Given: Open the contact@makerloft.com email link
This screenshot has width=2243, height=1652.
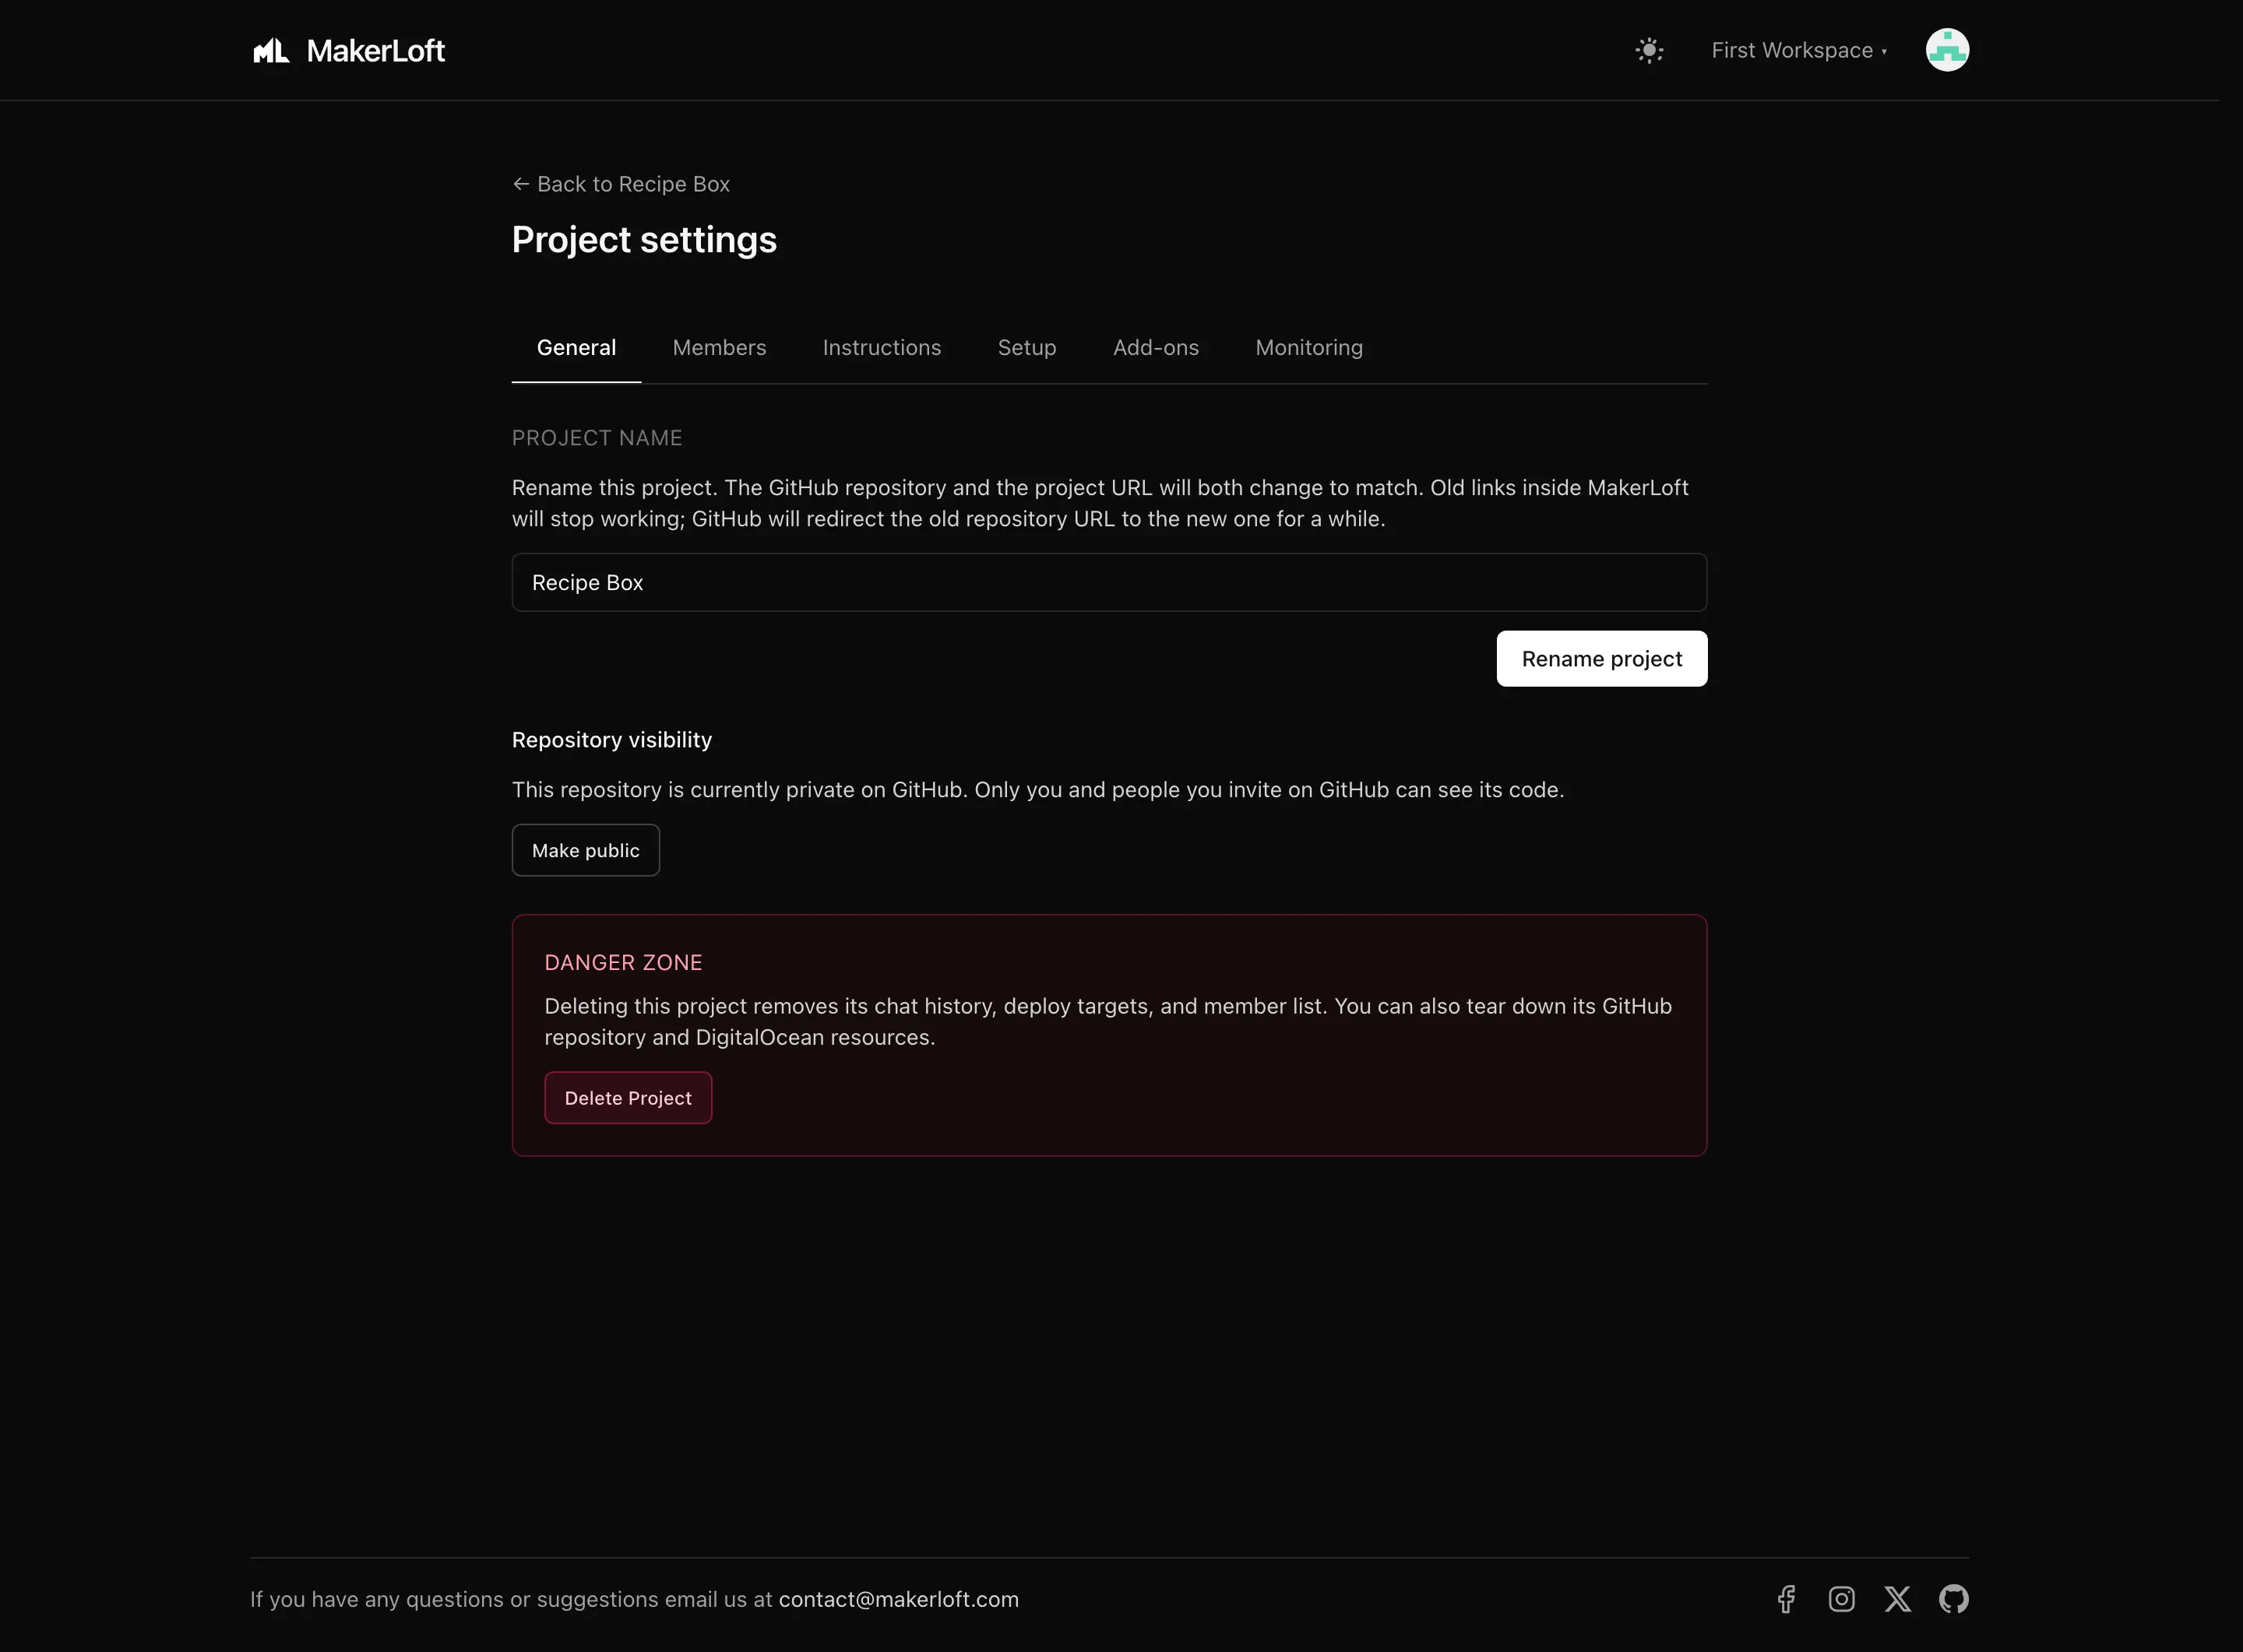Looking at the screenshot, I should (x=899, y=1598).
